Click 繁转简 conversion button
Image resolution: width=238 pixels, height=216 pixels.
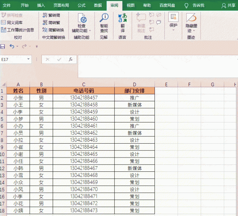(x=51, y=15)
